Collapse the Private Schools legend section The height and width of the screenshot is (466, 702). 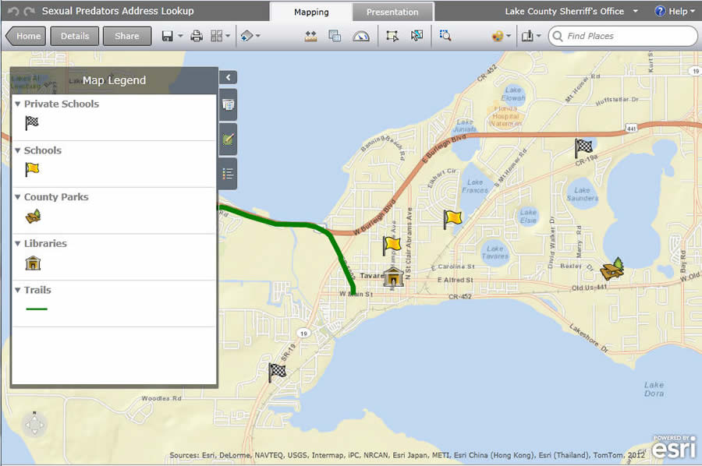19,104
